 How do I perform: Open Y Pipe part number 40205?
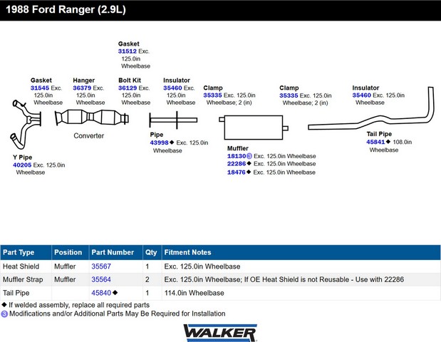[x=22, y=165]
